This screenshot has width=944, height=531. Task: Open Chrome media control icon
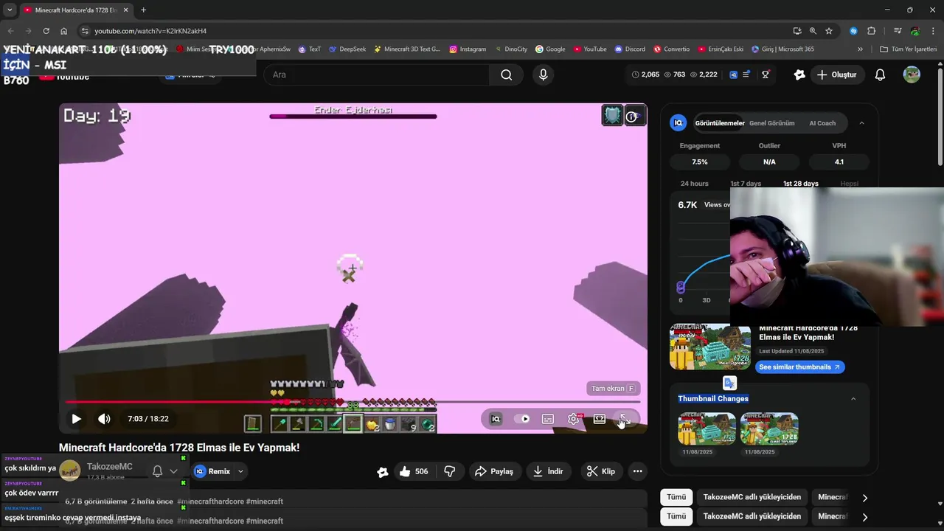pyautogui.click(x=898, y=31)
